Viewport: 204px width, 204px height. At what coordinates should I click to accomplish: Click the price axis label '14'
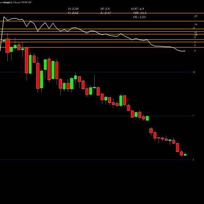click(195, 24)
